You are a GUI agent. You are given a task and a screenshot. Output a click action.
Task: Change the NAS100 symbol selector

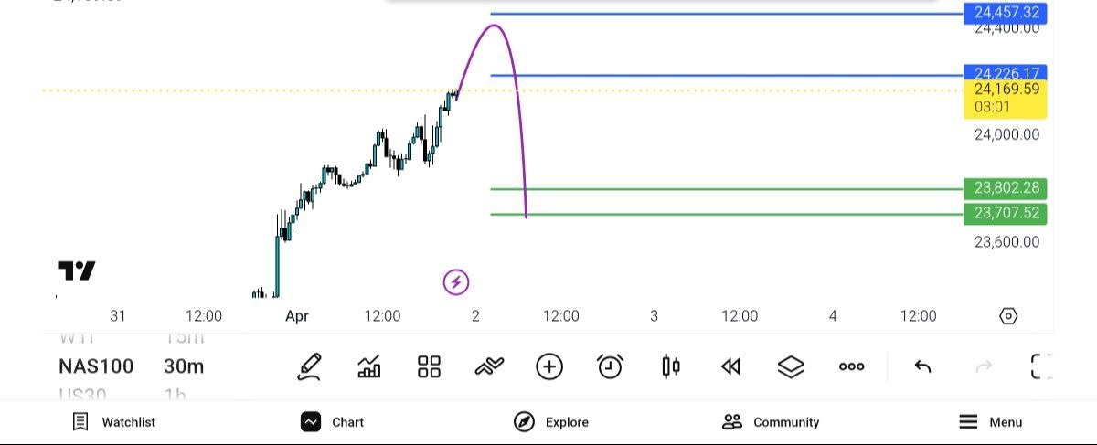coord(96,366)
